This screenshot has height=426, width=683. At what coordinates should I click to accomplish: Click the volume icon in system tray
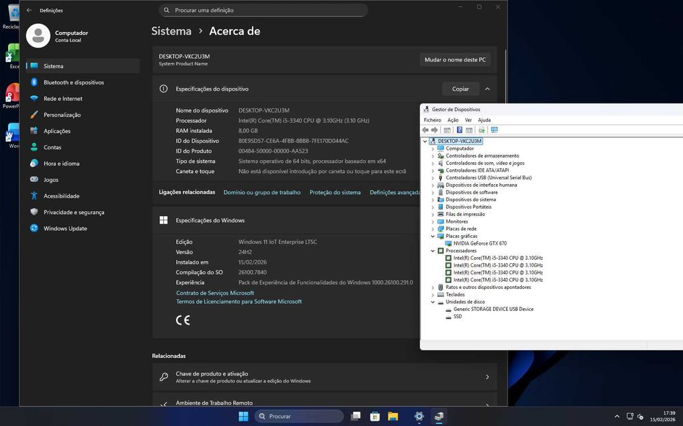click(641, 416)
